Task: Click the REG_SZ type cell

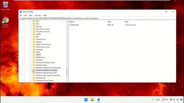Action: pyautogui.click(x=110, y=25)
